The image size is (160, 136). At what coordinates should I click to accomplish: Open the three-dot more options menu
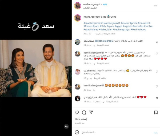coord(155,6)
